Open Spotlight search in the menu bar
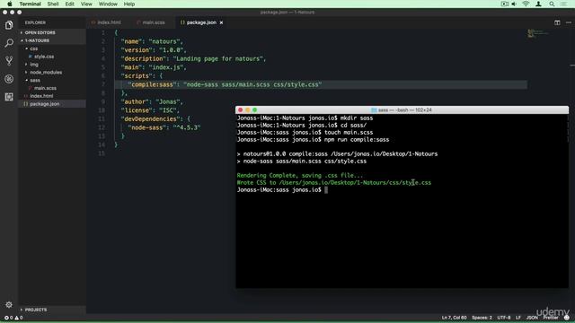 pyautogui.click(x=552, y=4)
